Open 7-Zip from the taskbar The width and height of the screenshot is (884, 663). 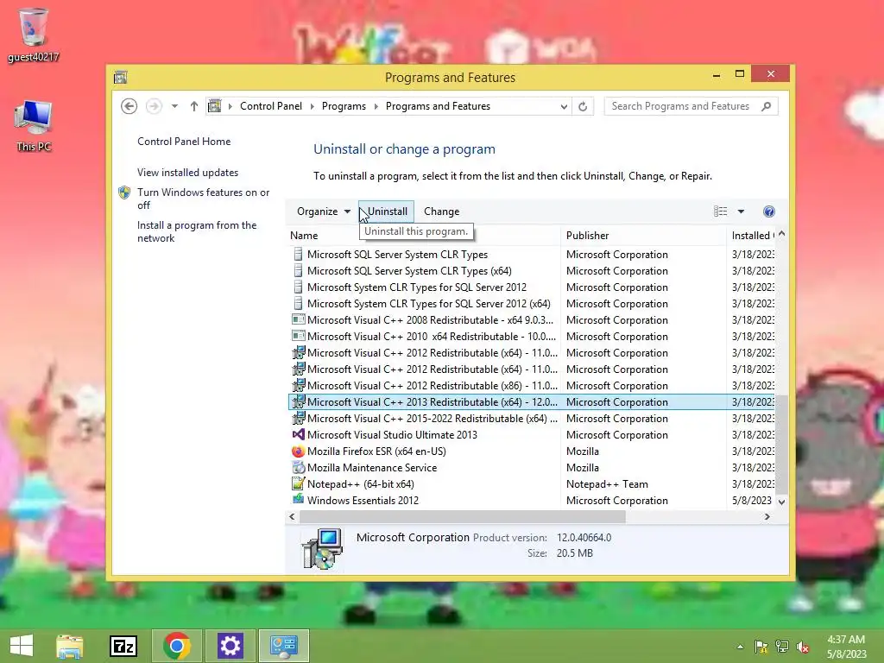(x=123, y=646)
